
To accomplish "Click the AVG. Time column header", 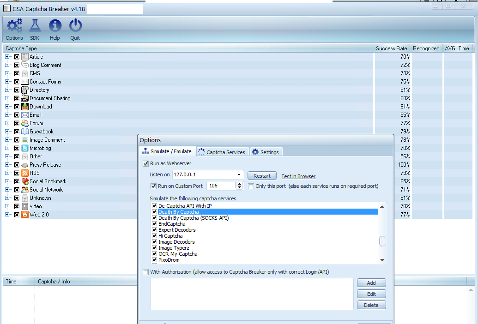I will tap(457, 48).
